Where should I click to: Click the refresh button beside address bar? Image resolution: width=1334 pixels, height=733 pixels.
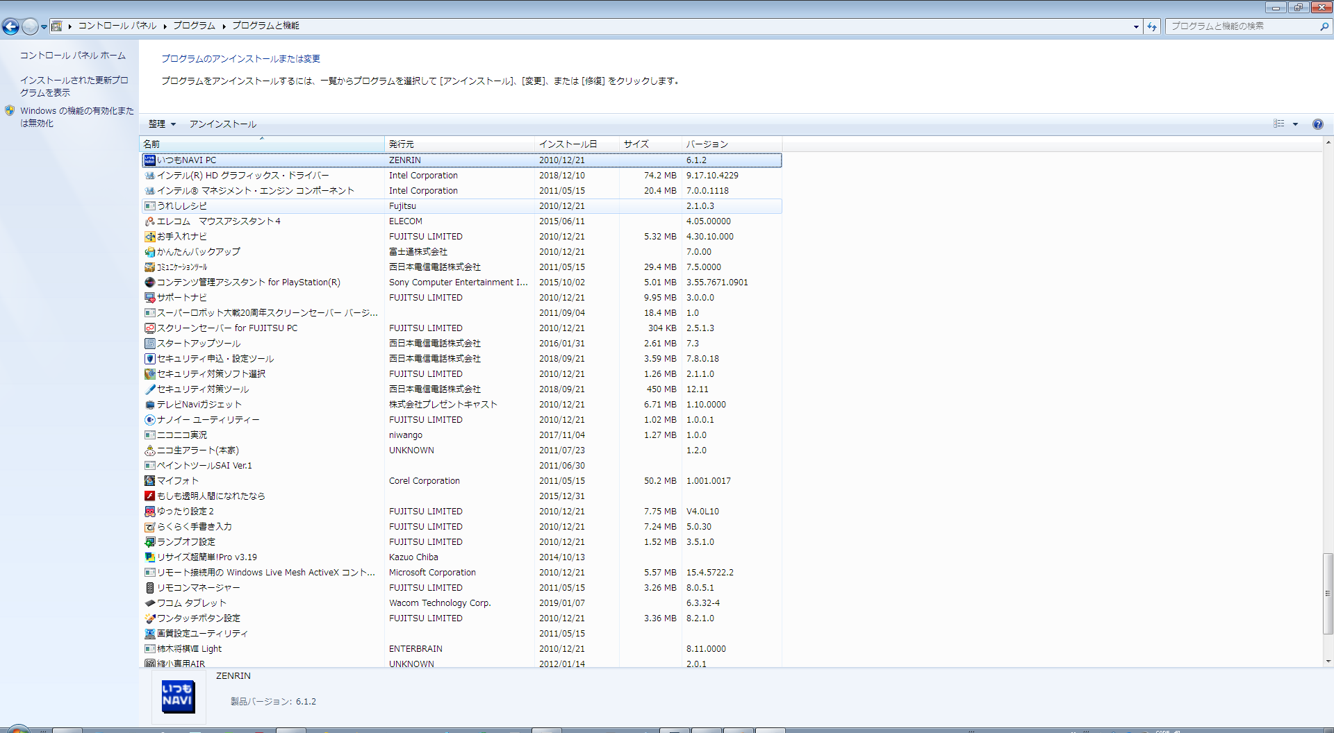(1152, 26)
